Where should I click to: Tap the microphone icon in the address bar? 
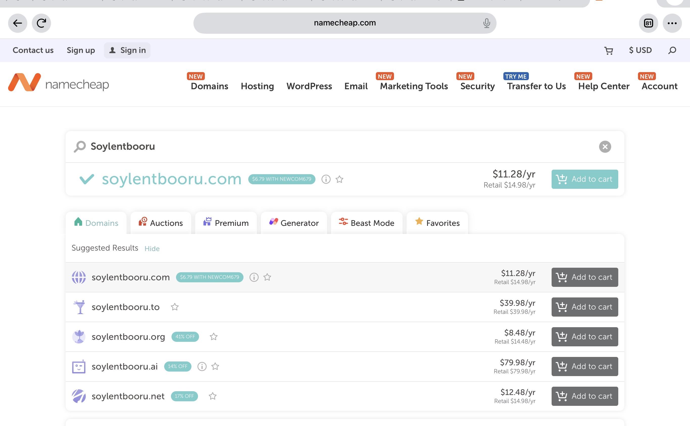[486, 23]
